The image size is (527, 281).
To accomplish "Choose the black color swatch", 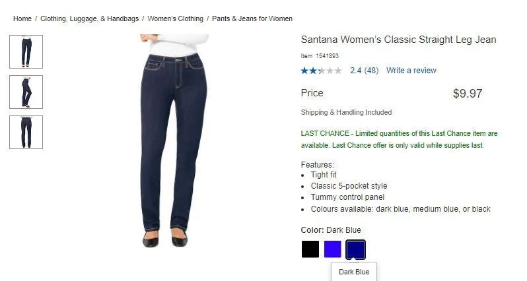I will (310, 249).
